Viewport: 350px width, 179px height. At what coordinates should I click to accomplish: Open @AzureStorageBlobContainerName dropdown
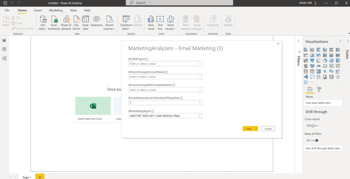pos(199,90)
